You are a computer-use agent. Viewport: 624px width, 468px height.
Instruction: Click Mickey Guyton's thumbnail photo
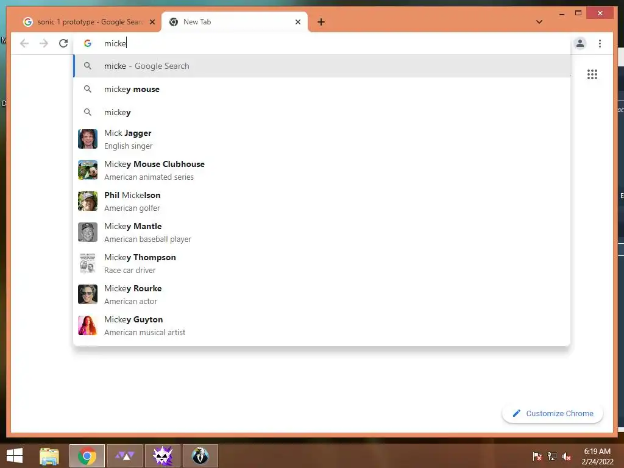click(88, 325)
